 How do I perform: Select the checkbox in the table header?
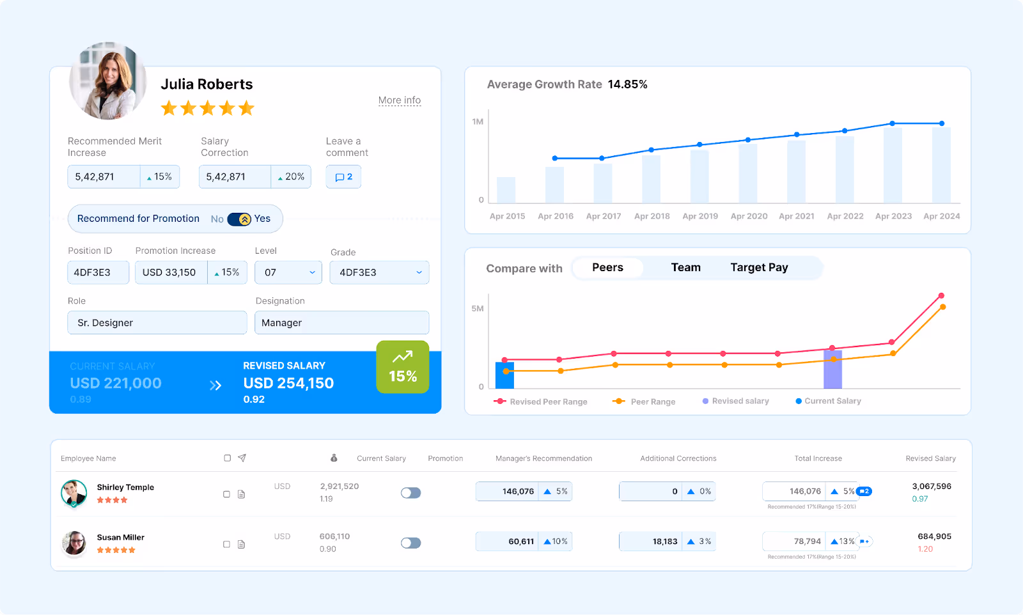point(227,458)
